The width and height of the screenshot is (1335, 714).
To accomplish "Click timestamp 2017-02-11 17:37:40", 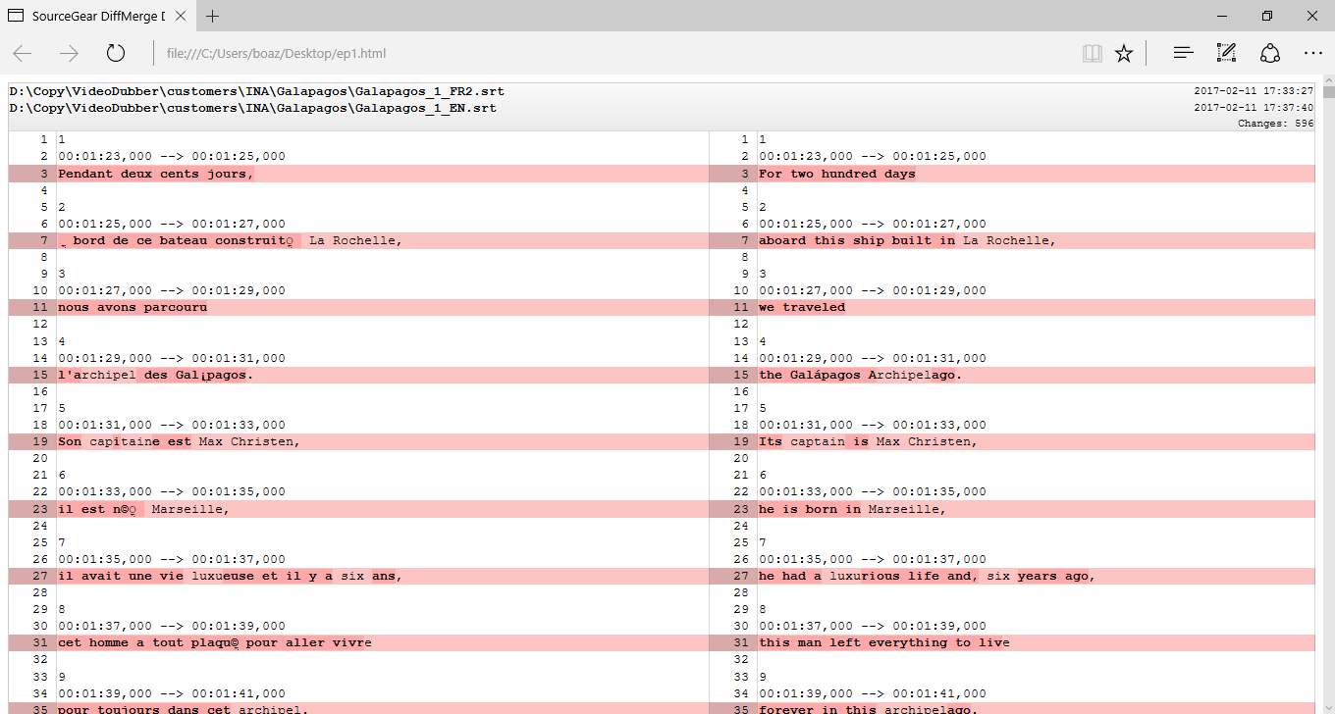I will click(1254, 108).
